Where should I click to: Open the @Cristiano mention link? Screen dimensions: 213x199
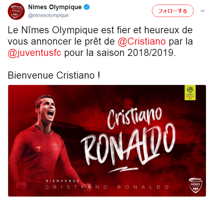(142, 41)
